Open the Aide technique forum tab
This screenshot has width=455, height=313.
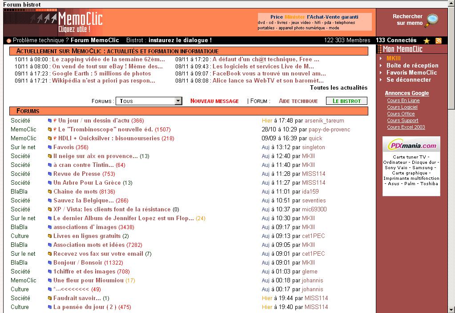tap(298, 101)
